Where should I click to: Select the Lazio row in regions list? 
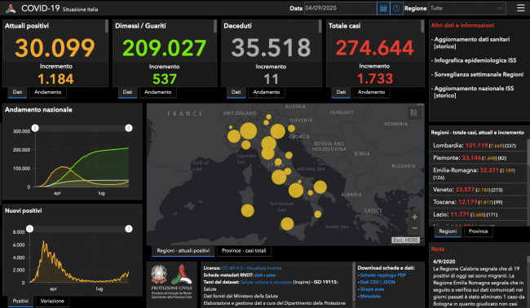[478, 214]
